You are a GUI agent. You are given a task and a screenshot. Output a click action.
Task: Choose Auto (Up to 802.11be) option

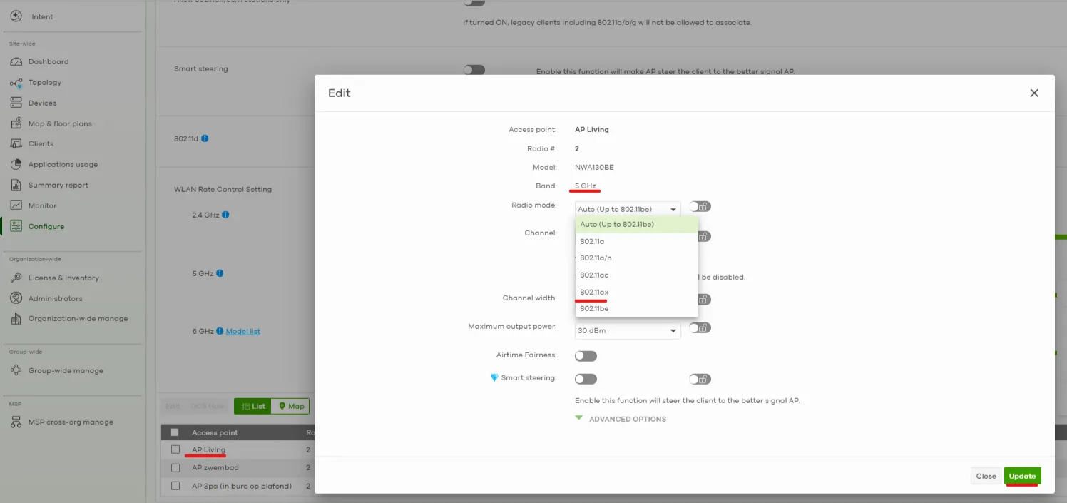click(636, 224)
